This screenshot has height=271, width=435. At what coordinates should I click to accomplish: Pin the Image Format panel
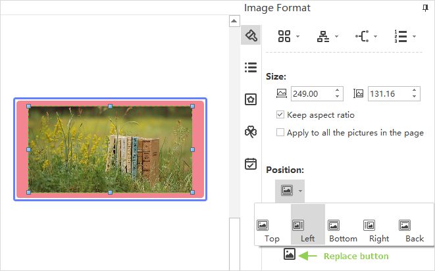coord(425,8)
